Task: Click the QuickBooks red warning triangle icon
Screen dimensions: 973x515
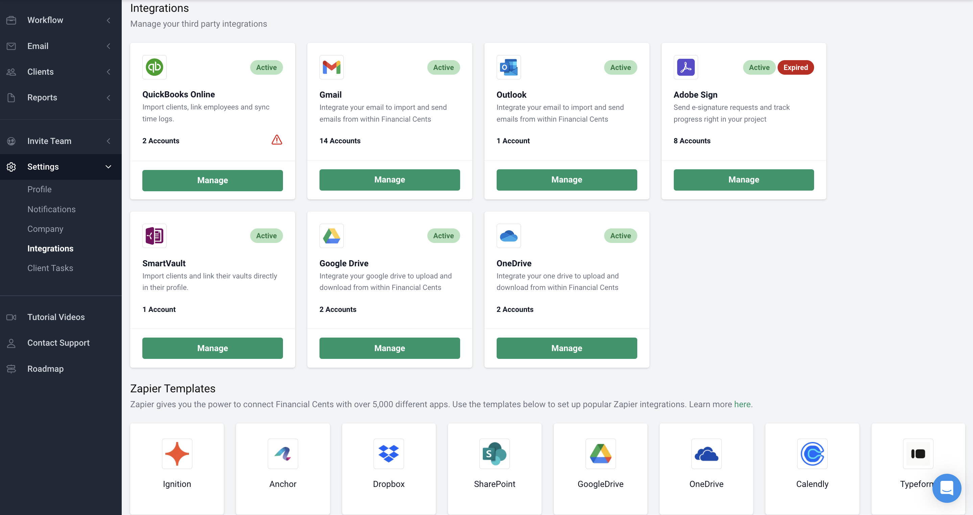Action: 277,140
